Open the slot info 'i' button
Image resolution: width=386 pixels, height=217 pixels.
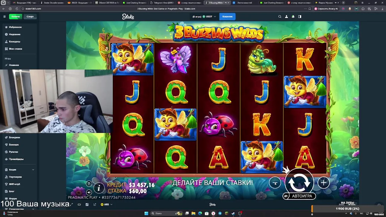pos(99,188)
